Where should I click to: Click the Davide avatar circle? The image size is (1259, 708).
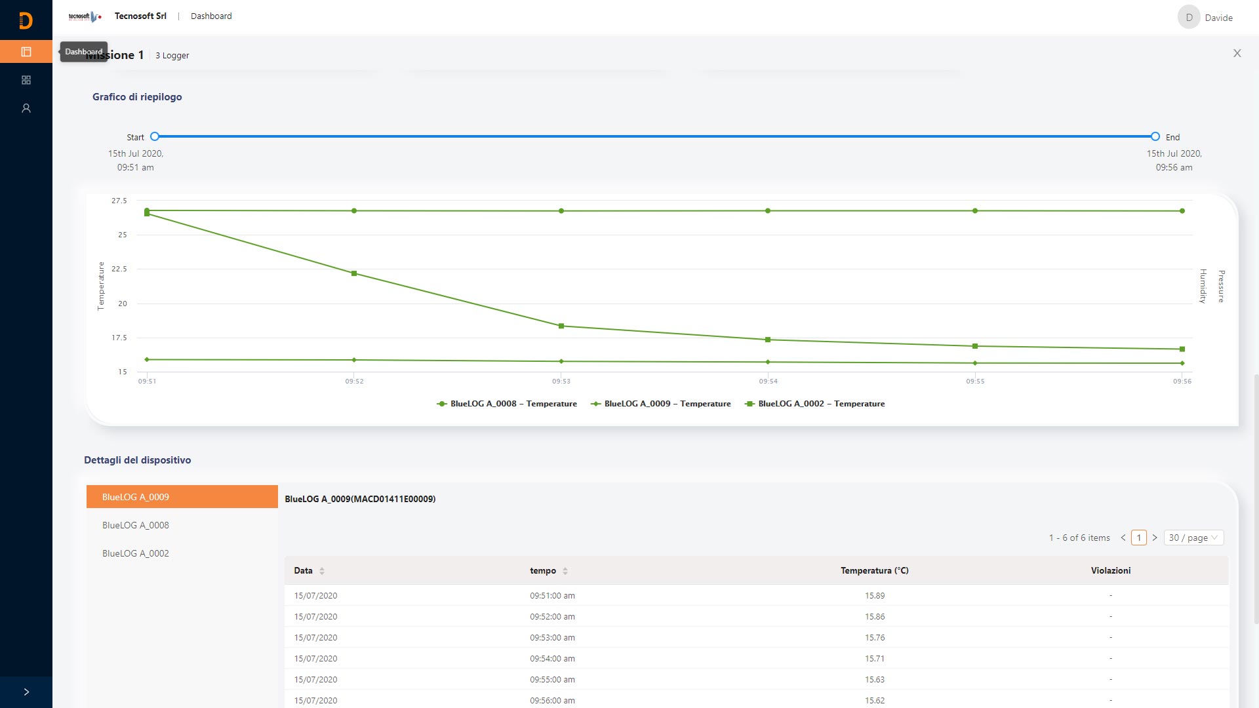click(x=1189, y=17)
